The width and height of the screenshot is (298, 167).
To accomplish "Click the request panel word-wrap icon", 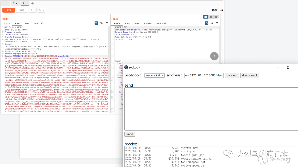I will [96, 23].
